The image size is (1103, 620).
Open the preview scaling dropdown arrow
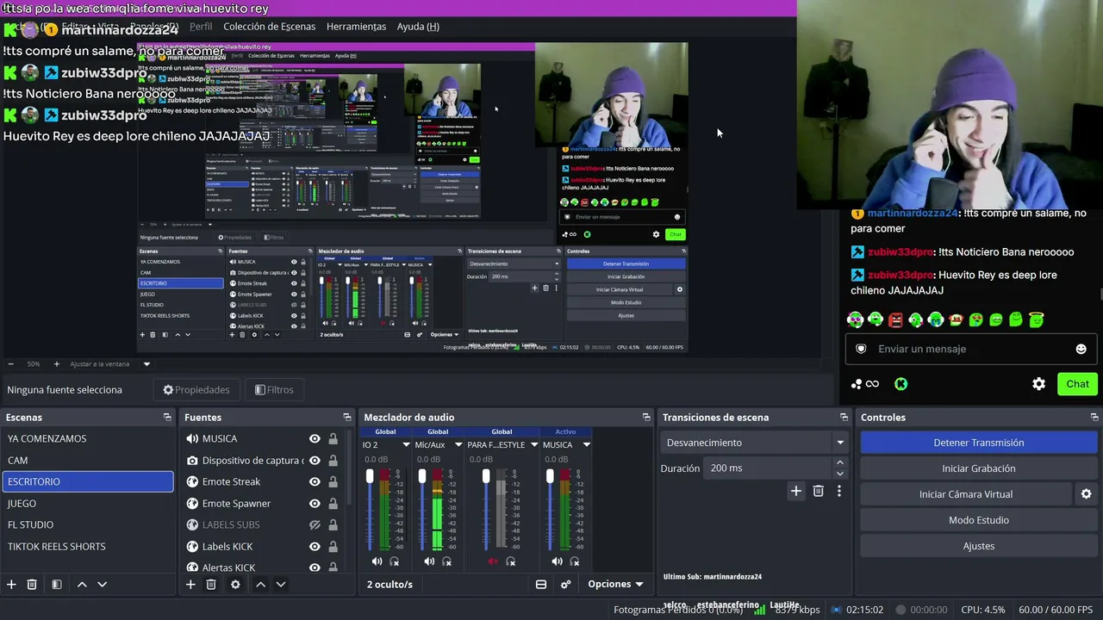click(146, 364)
